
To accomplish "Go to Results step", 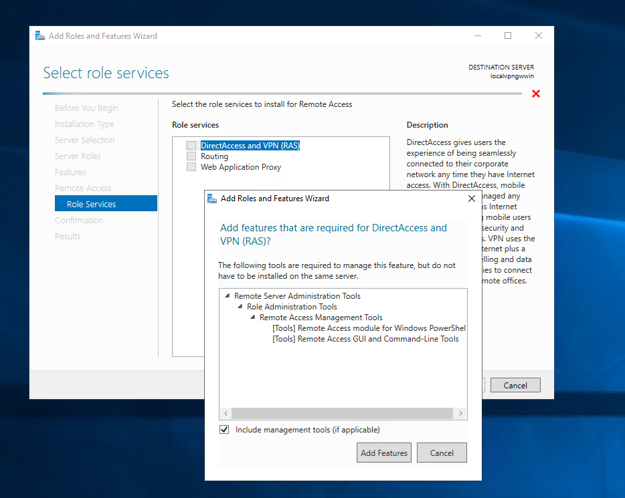I will [x=68, y=236].
